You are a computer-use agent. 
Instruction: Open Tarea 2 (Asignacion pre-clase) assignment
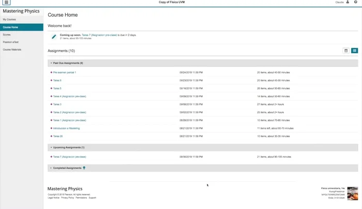click(x=69, y=112)
